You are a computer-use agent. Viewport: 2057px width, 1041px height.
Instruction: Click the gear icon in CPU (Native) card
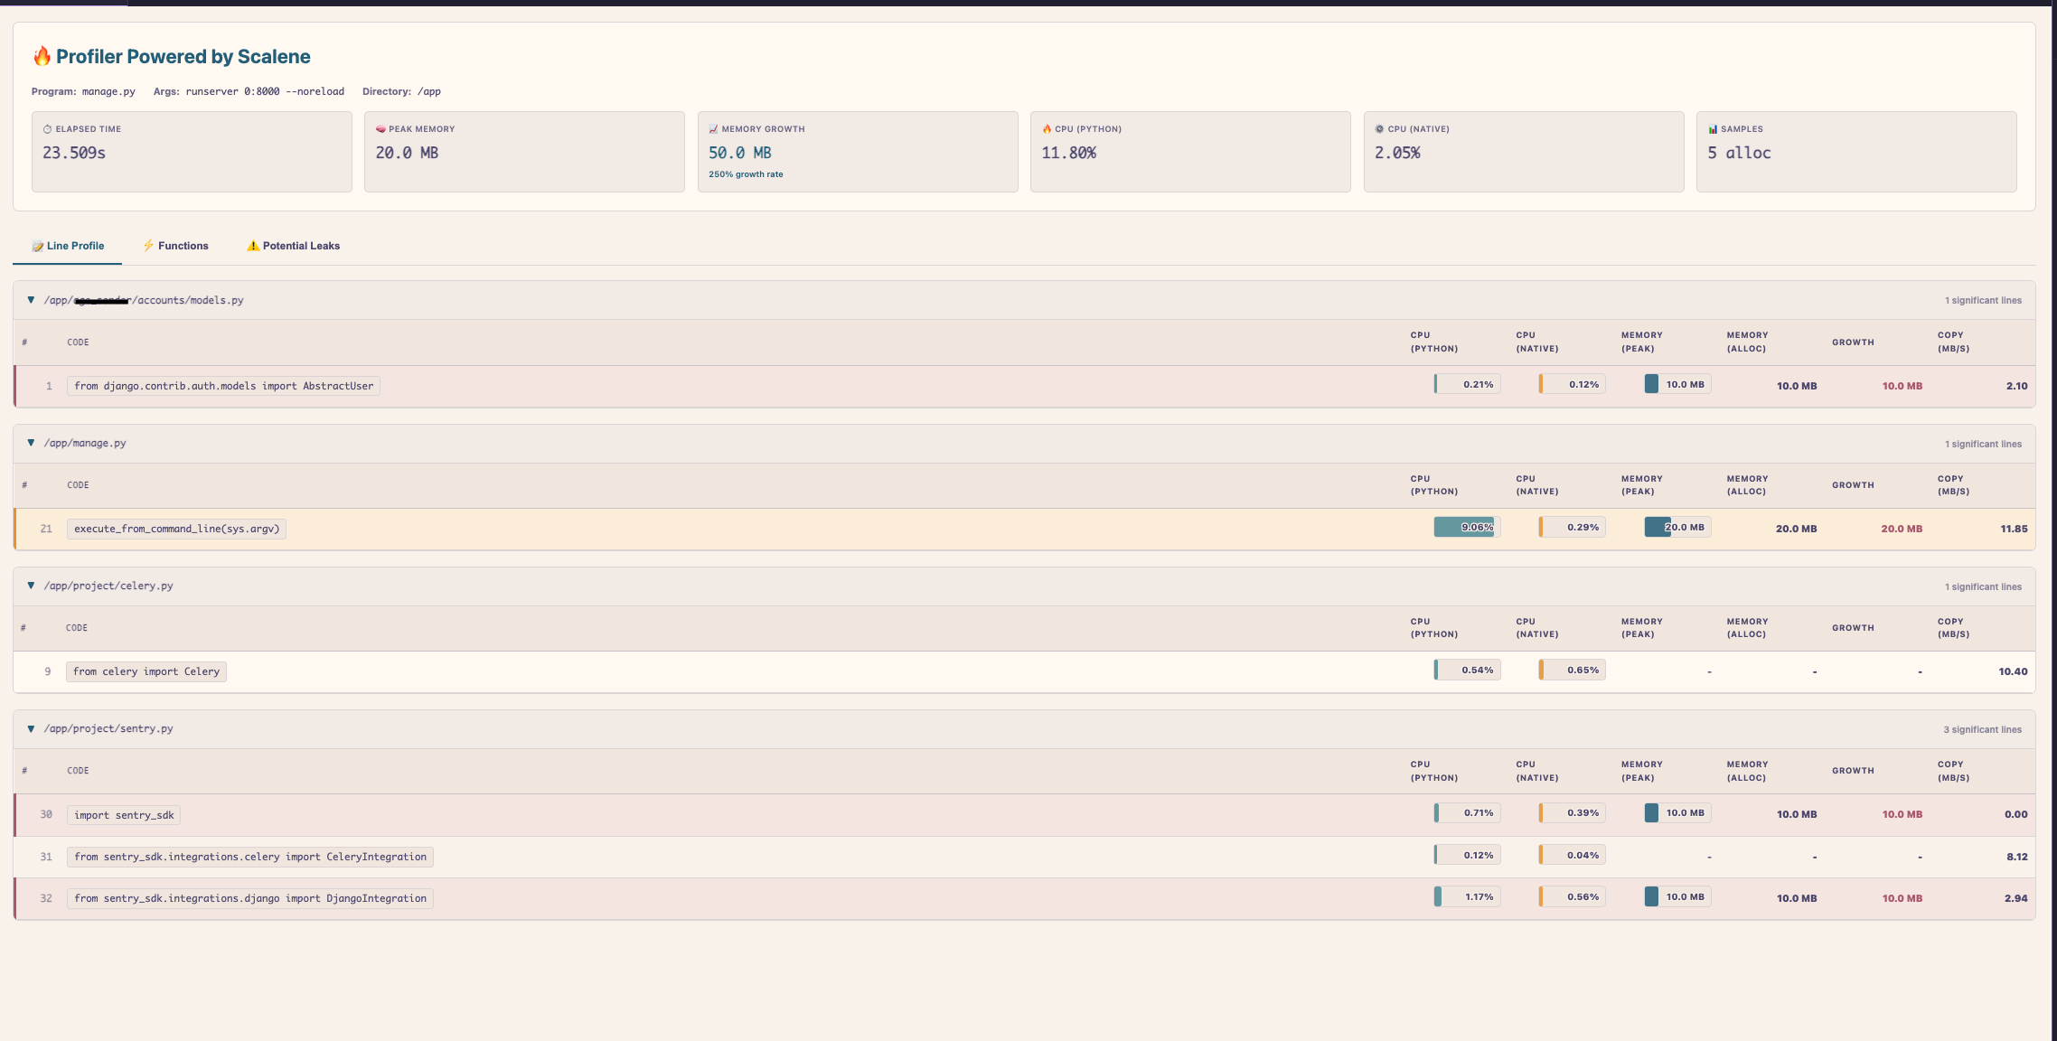pos(1379,128)
